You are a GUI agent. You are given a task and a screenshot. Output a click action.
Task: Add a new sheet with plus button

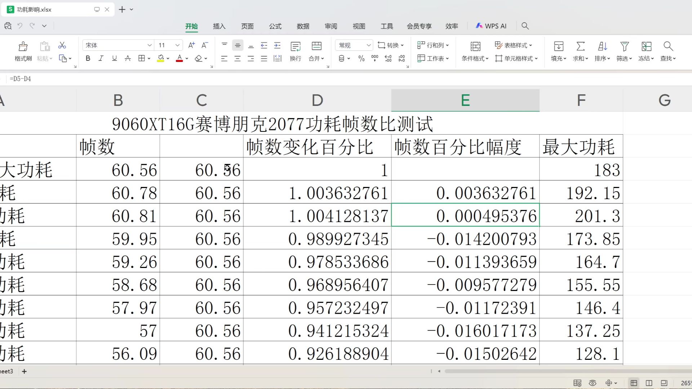click(x=24, y=371)
